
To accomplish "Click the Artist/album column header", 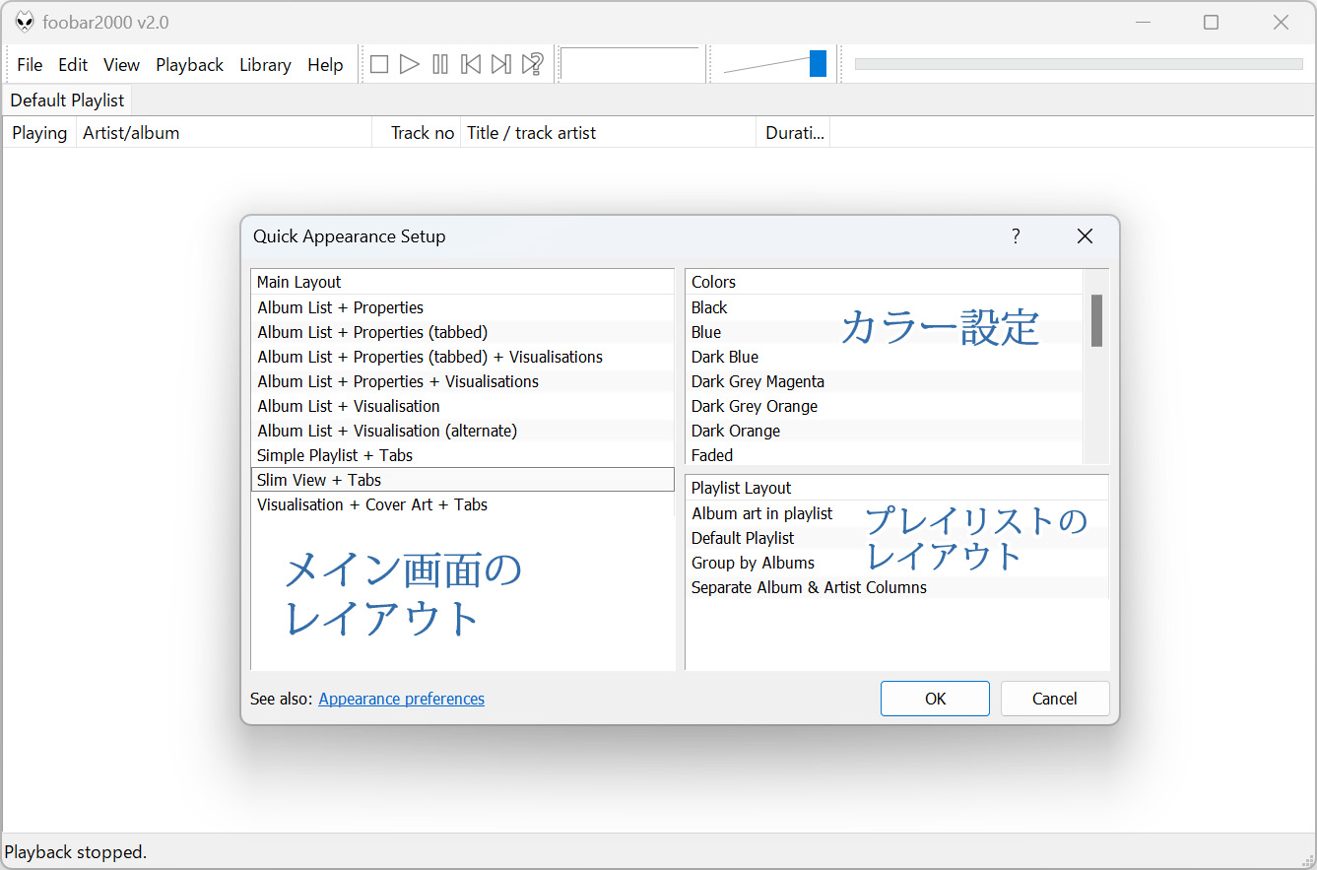I will point(224,133).
